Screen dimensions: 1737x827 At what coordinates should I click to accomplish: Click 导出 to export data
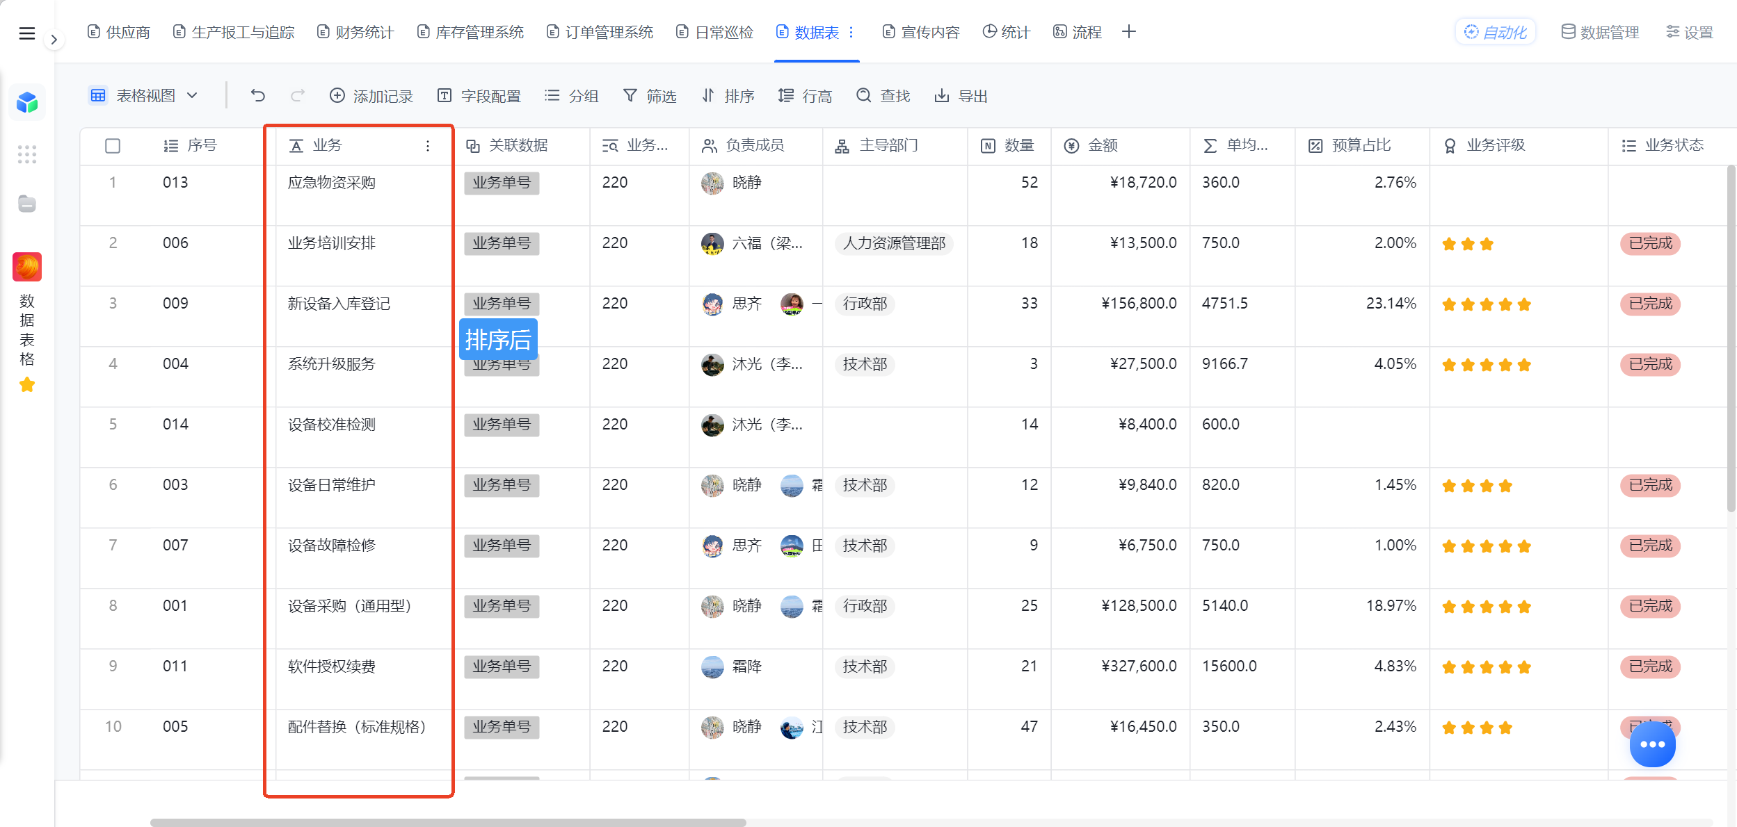[961, 96]
